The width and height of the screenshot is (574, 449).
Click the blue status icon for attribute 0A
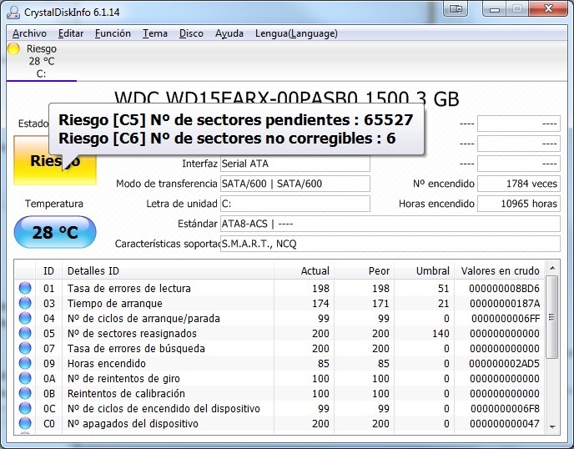coord(25,378)
